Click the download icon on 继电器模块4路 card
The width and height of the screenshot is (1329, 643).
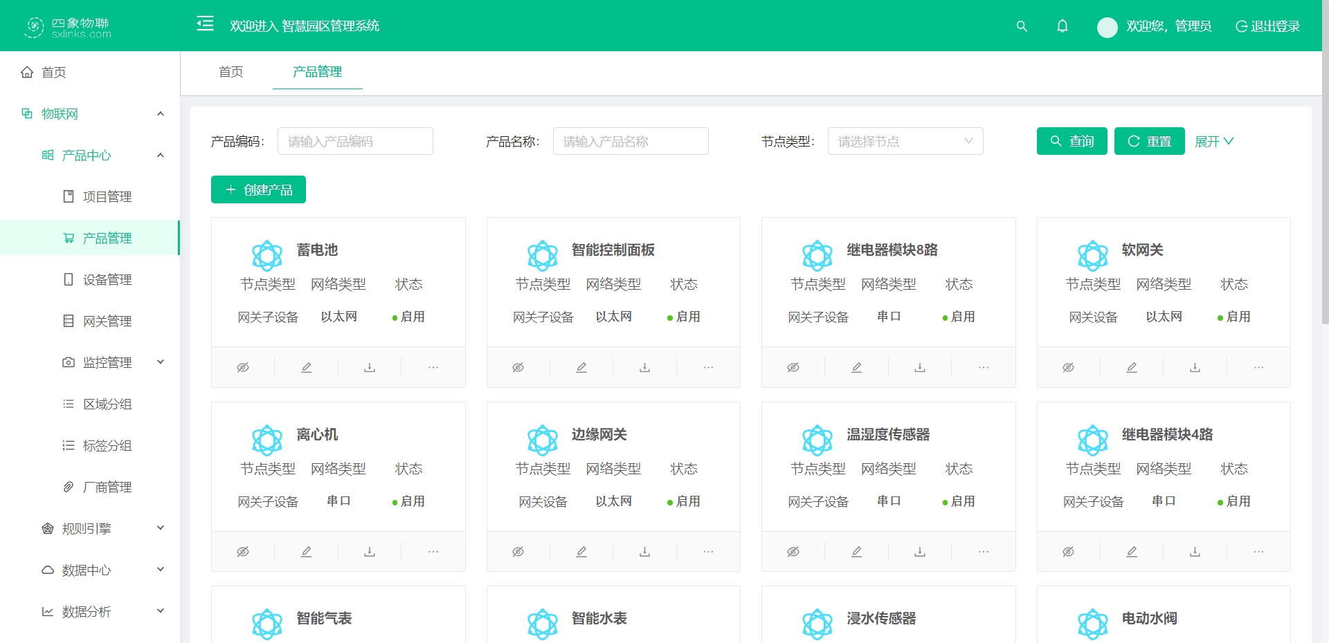1194,551
